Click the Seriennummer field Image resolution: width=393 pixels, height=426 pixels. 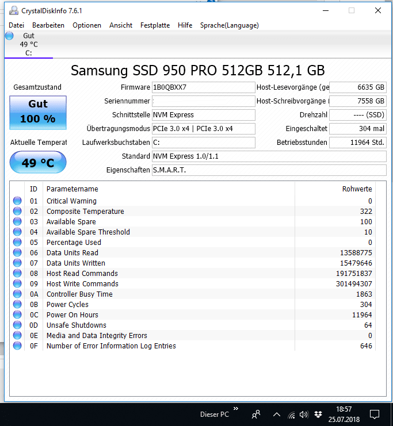[x=204, y=101]
